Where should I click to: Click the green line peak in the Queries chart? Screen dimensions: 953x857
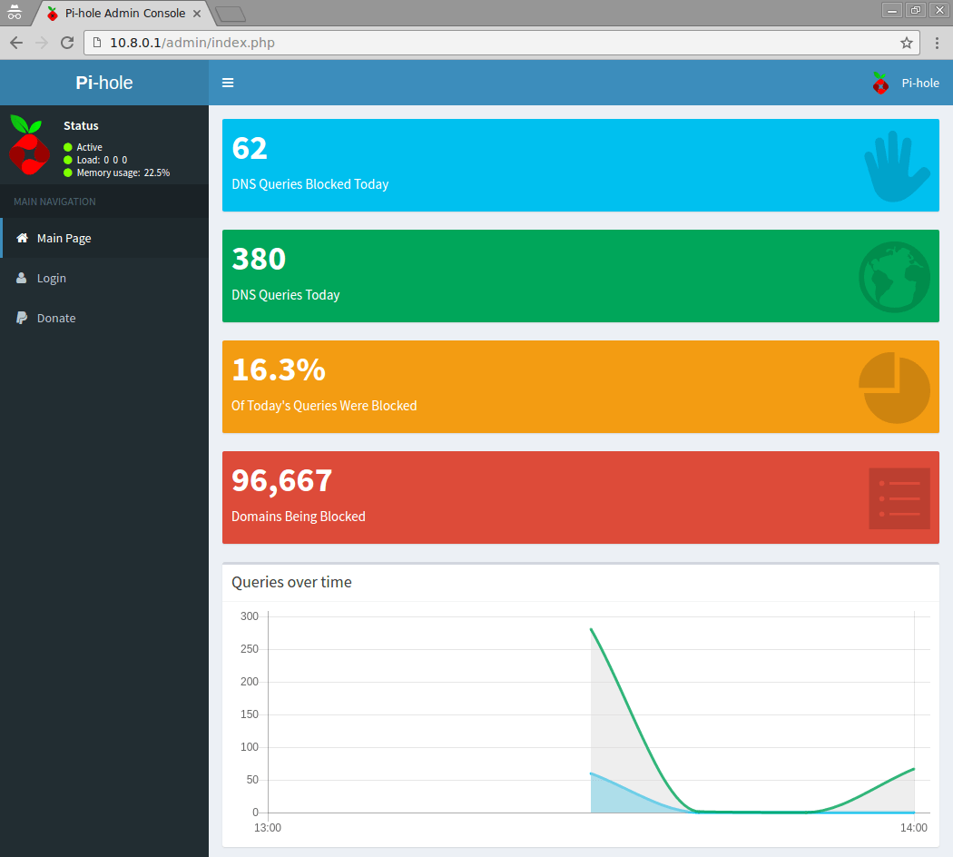[x=592, y=629]
